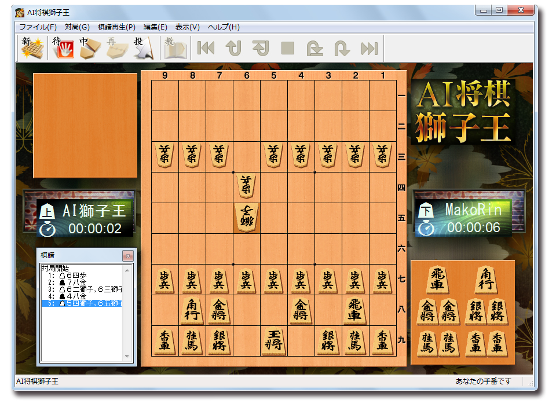
Task: Click the fast rewind moves button
Action: pyautogui.click(x=233, y=48)
